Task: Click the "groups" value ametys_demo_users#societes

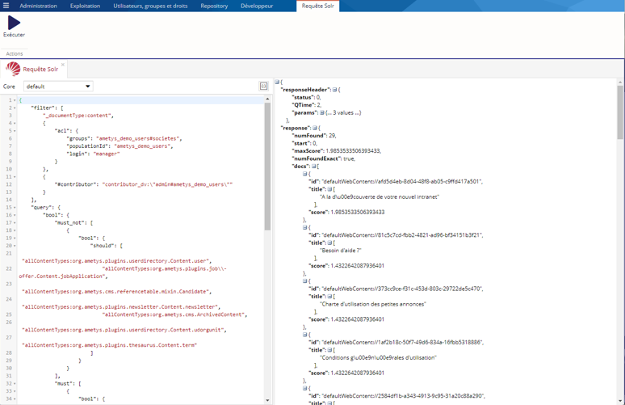Action: [139, 139]
